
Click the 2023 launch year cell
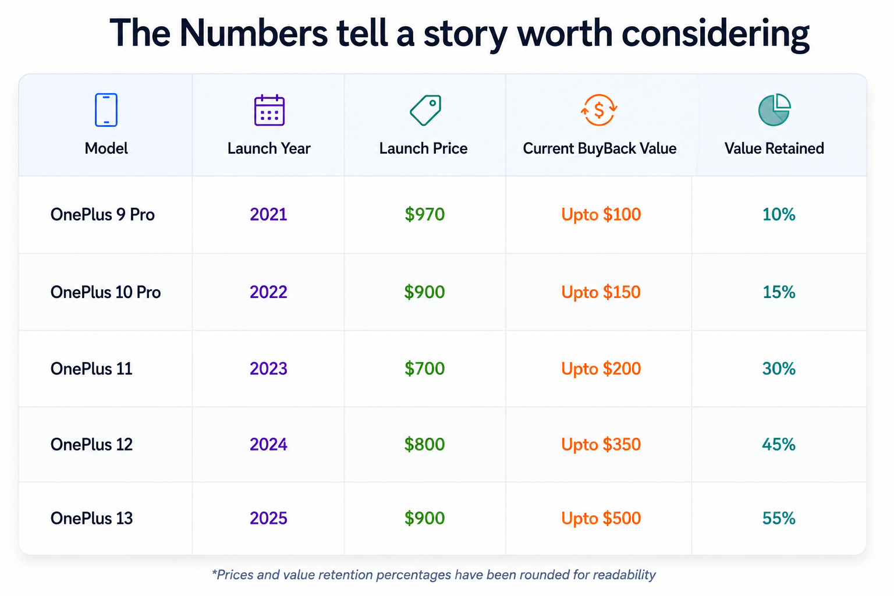pos(268,369)
